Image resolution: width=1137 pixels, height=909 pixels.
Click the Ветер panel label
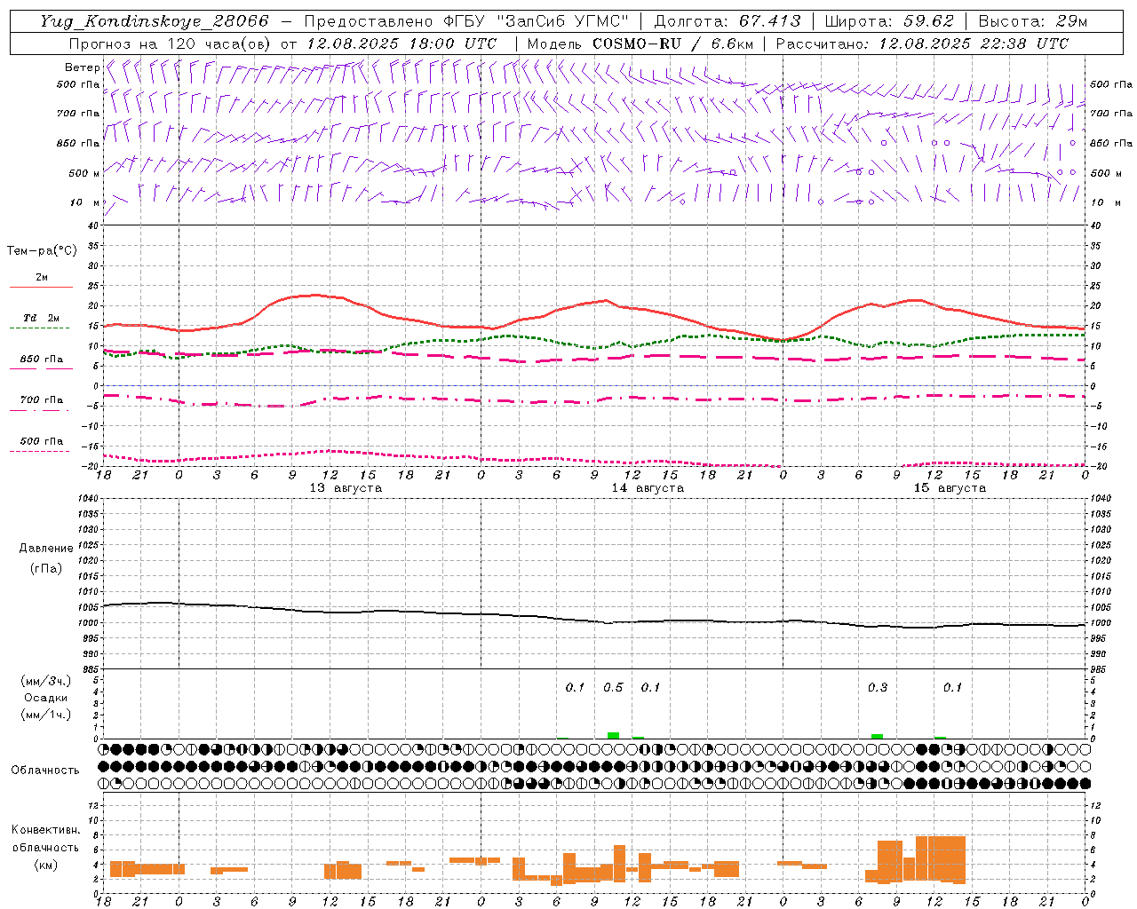coord(82,67)
